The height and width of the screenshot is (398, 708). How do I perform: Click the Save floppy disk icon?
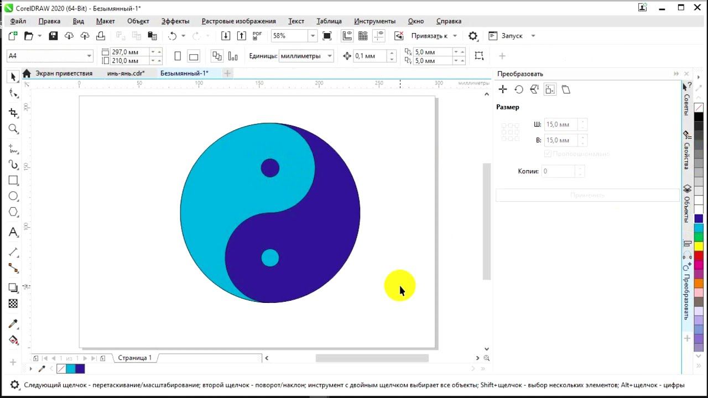(x=53, y=36)
